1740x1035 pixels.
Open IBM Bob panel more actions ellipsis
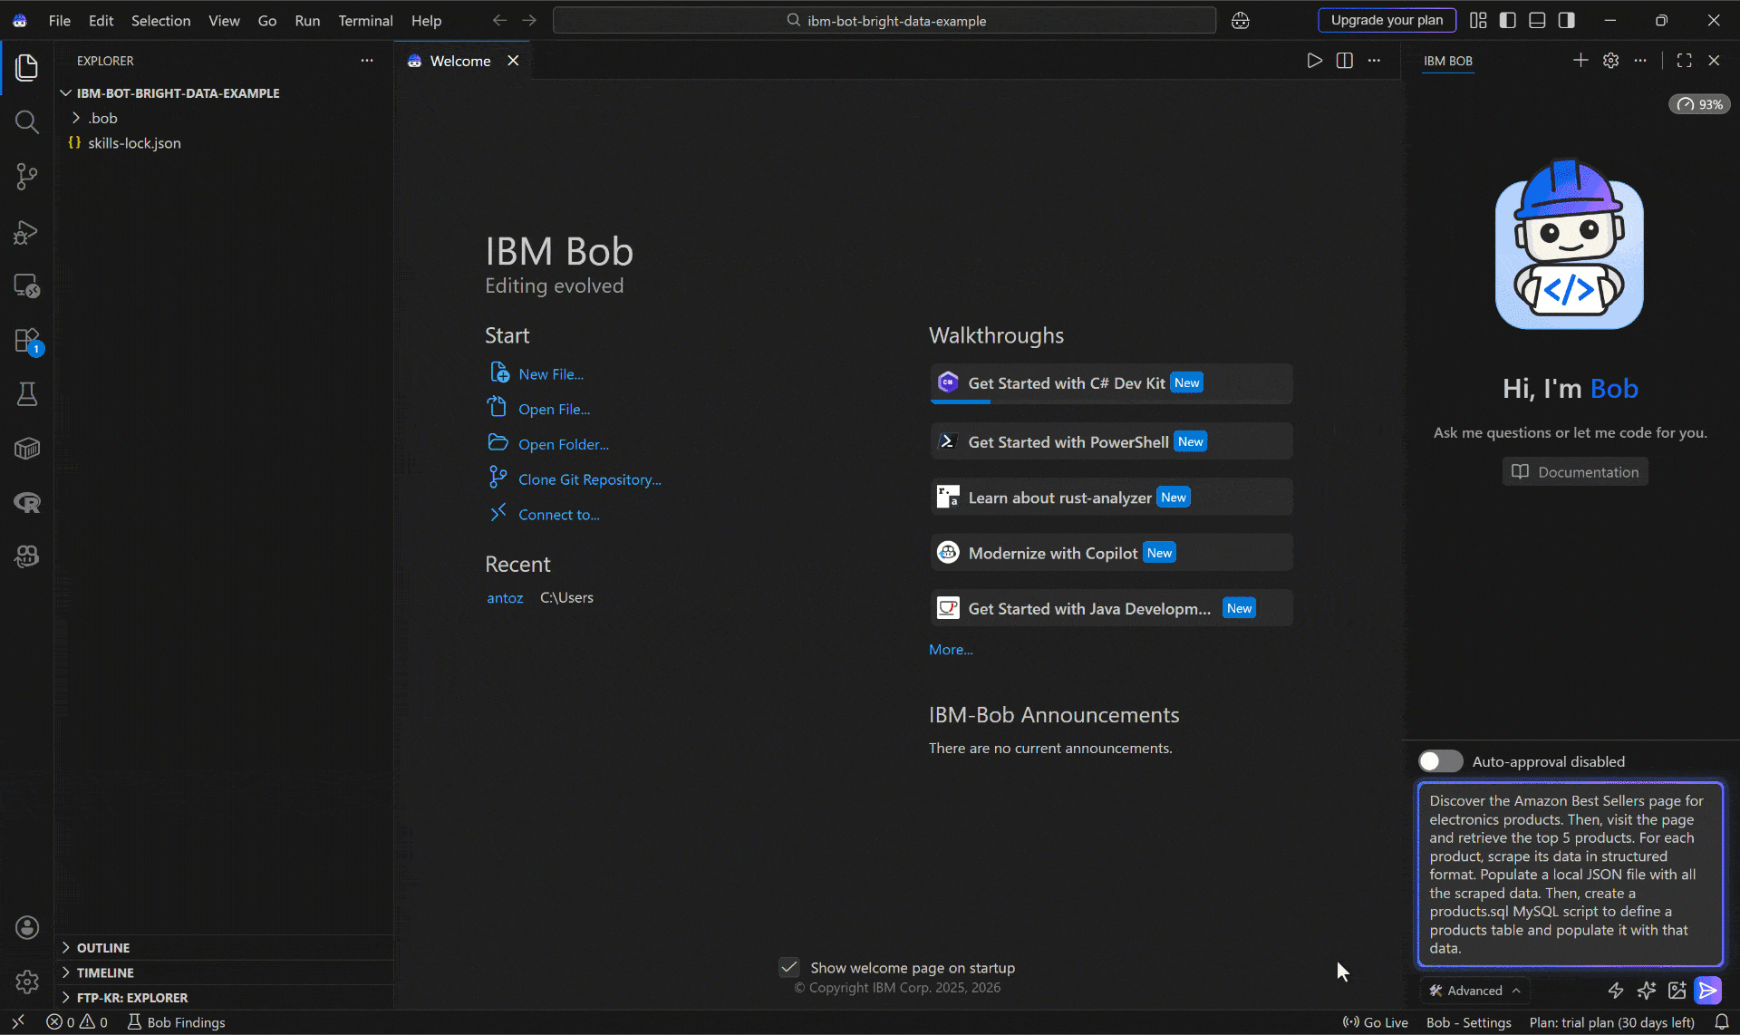[x=1640, y=61]
